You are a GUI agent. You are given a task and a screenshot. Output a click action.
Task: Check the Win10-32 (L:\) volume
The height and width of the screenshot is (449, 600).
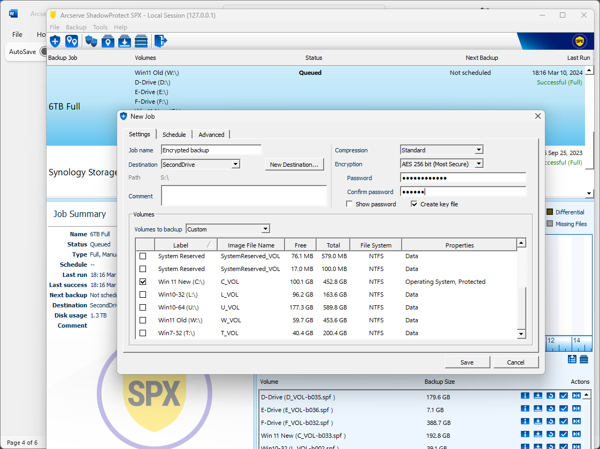pos(143,295)
